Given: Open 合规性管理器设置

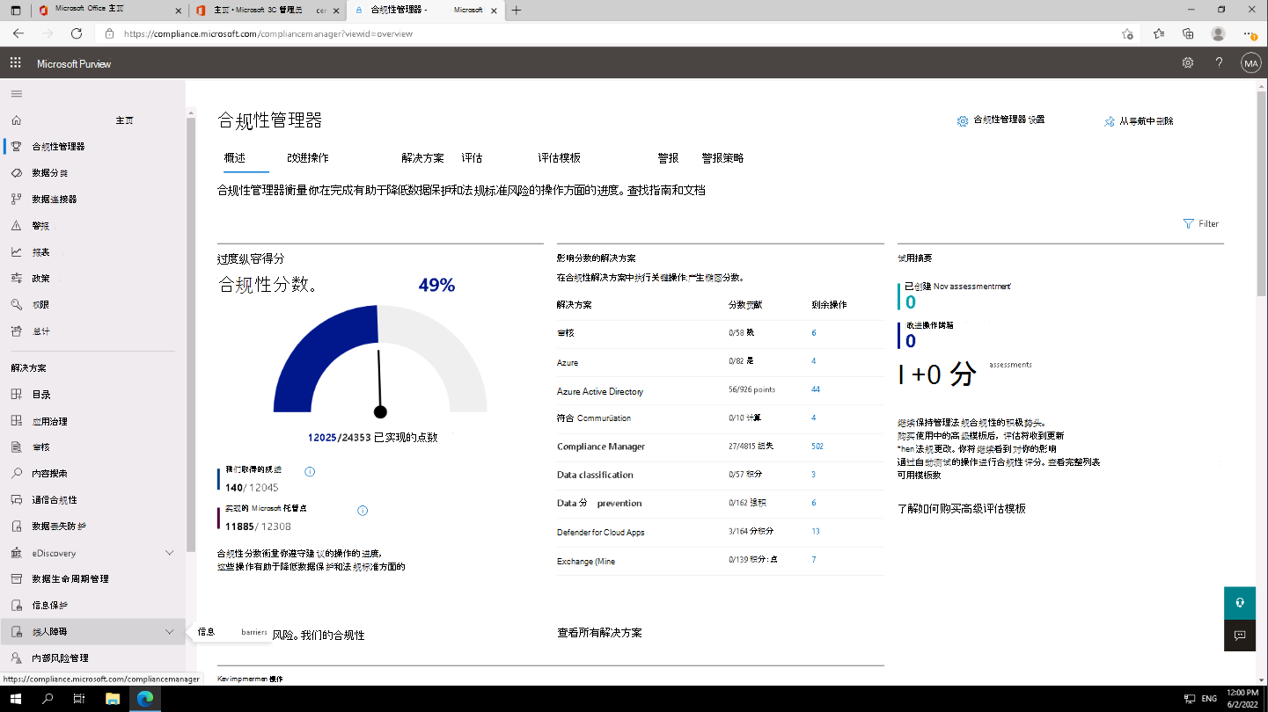Looking at the screenshot, I should click(1000, 120).
